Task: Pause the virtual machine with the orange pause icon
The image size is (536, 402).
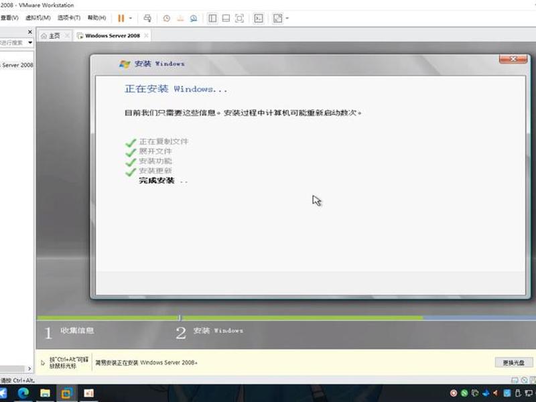Action: (x=121, y=18)
